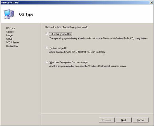
Task: Jump to the Destination step
Action: (x=12, y=46)
